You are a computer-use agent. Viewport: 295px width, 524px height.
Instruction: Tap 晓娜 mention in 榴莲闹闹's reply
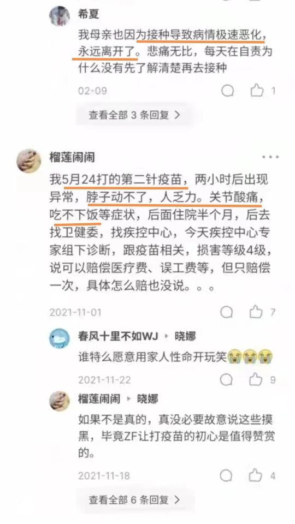click(x=147, y=398)
